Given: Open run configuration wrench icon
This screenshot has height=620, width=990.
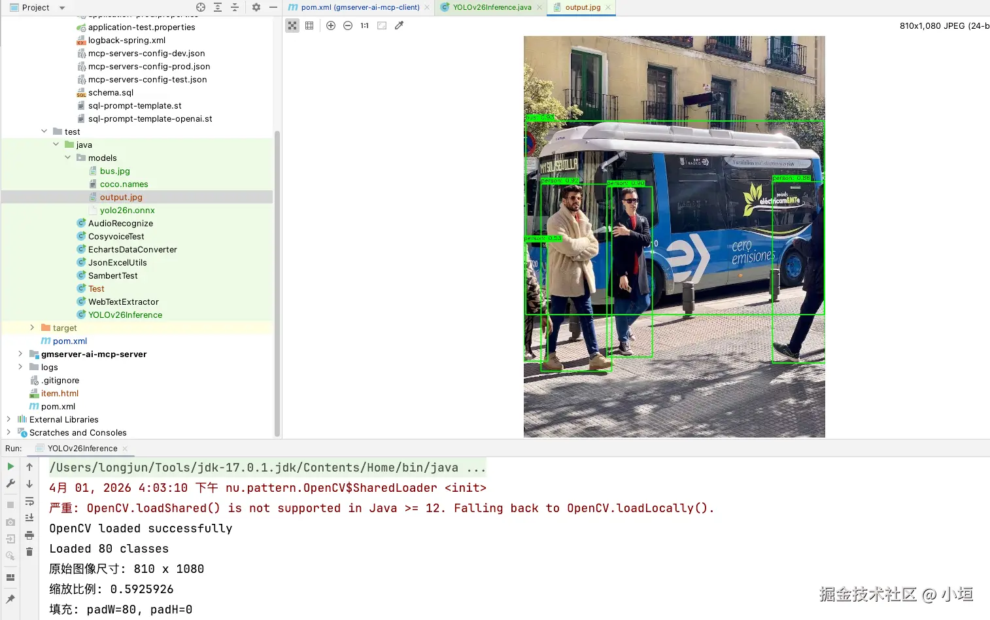Looking at the screenshot, I should pos(10,483).
